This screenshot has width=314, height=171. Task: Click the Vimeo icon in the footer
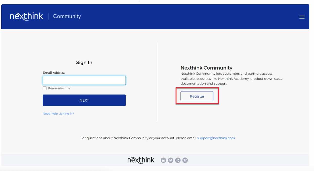coord(185,160)
